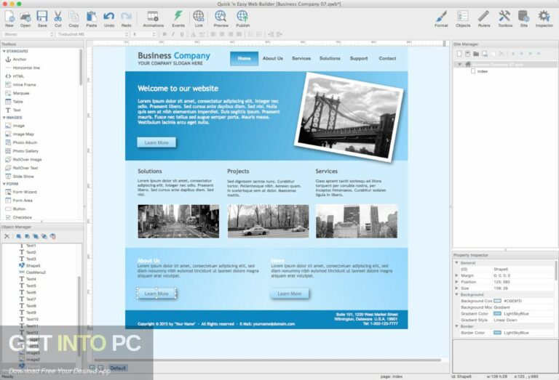This screenshot has height=380, width=559.
Task: Expand the Position property row
Action: click(456, 282)
